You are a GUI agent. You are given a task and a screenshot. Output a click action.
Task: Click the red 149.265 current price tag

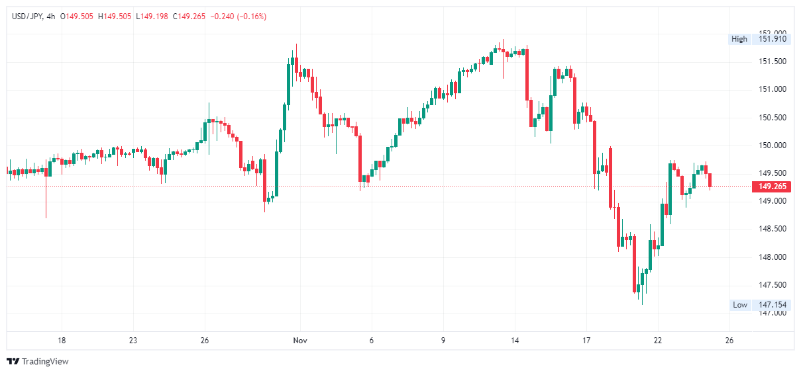[x=772, y=186]
